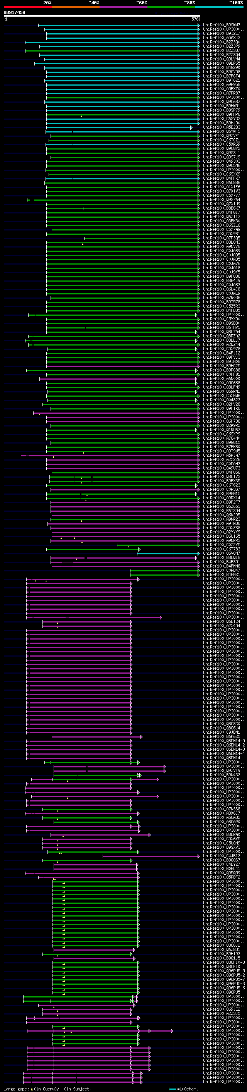The image size is (247, 1092).
Task: Select the UniRef100_B4G290 label
Action: [222, 67]
